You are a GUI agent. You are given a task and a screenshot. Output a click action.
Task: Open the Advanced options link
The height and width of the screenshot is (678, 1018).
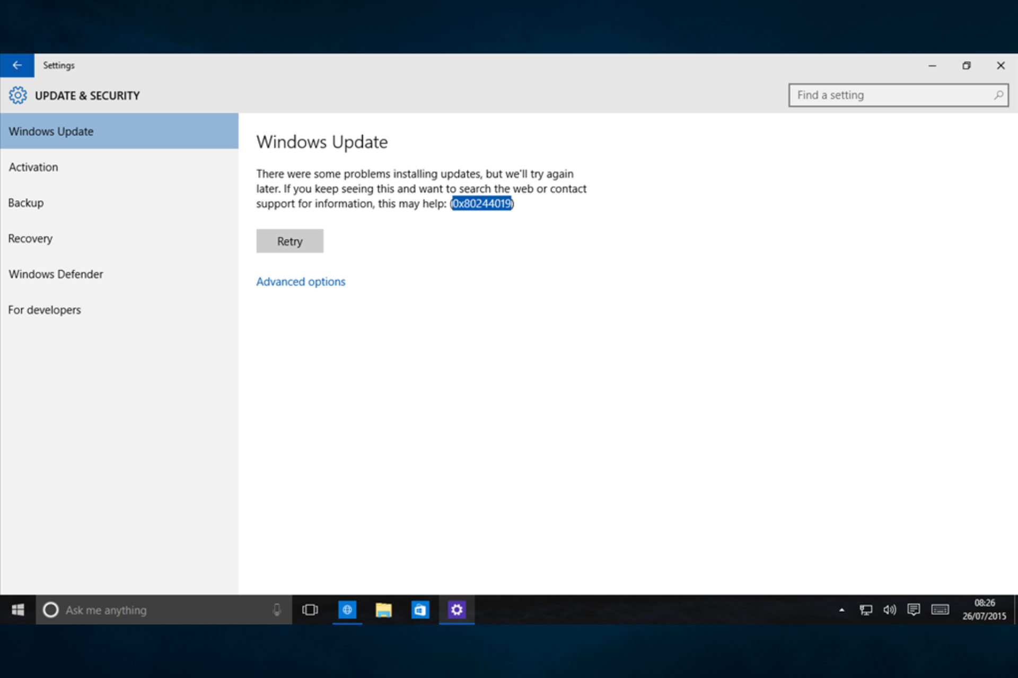click(x=301, y=281)
